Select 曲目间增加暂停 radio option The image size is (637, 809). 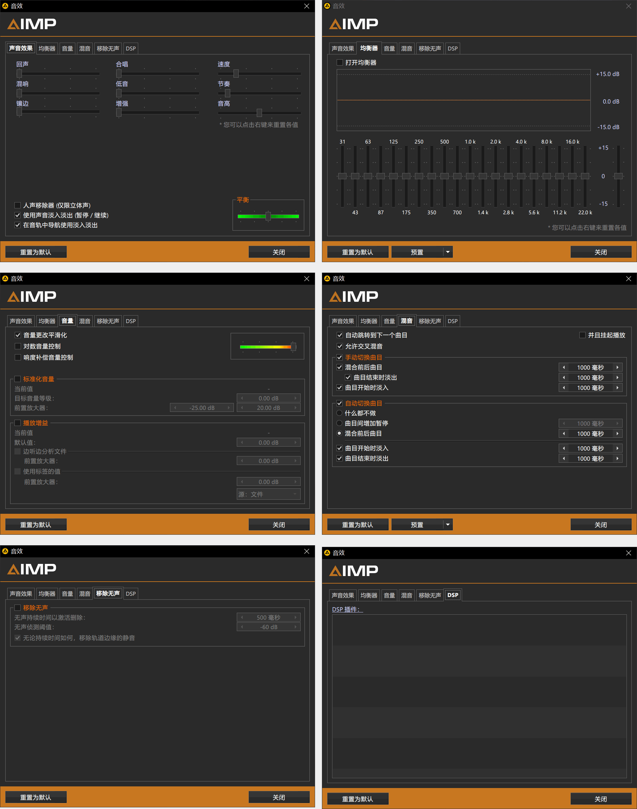coord(339,423)
